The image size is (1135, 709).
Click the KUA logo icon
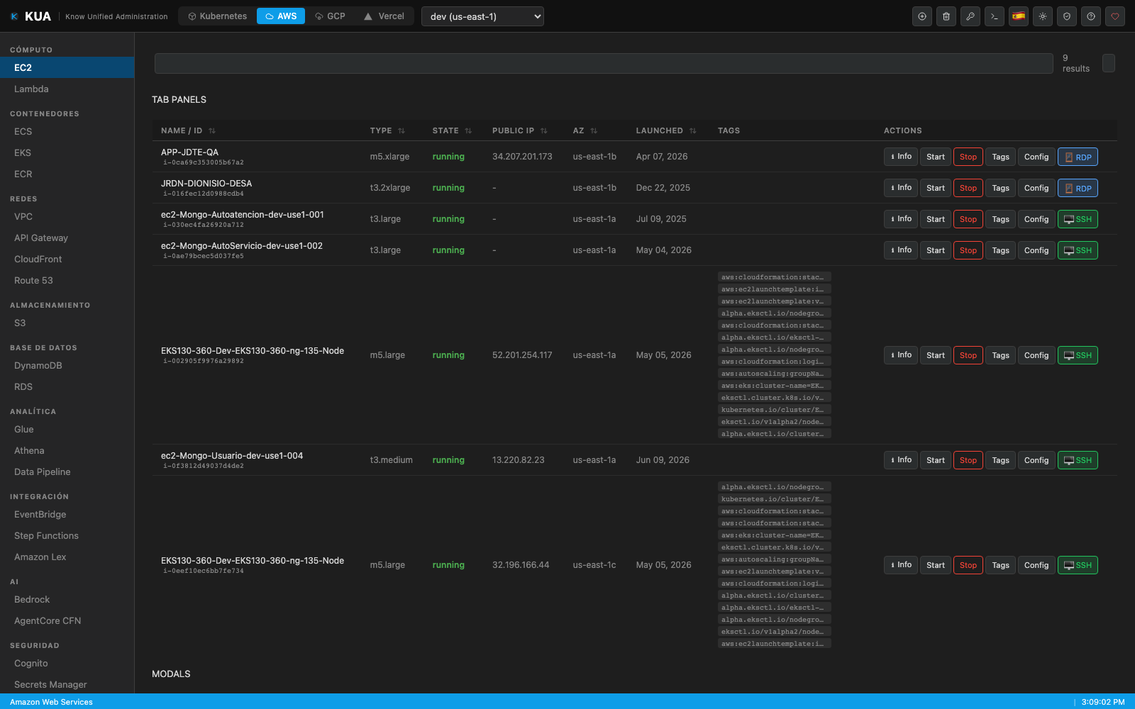(14, 16)
